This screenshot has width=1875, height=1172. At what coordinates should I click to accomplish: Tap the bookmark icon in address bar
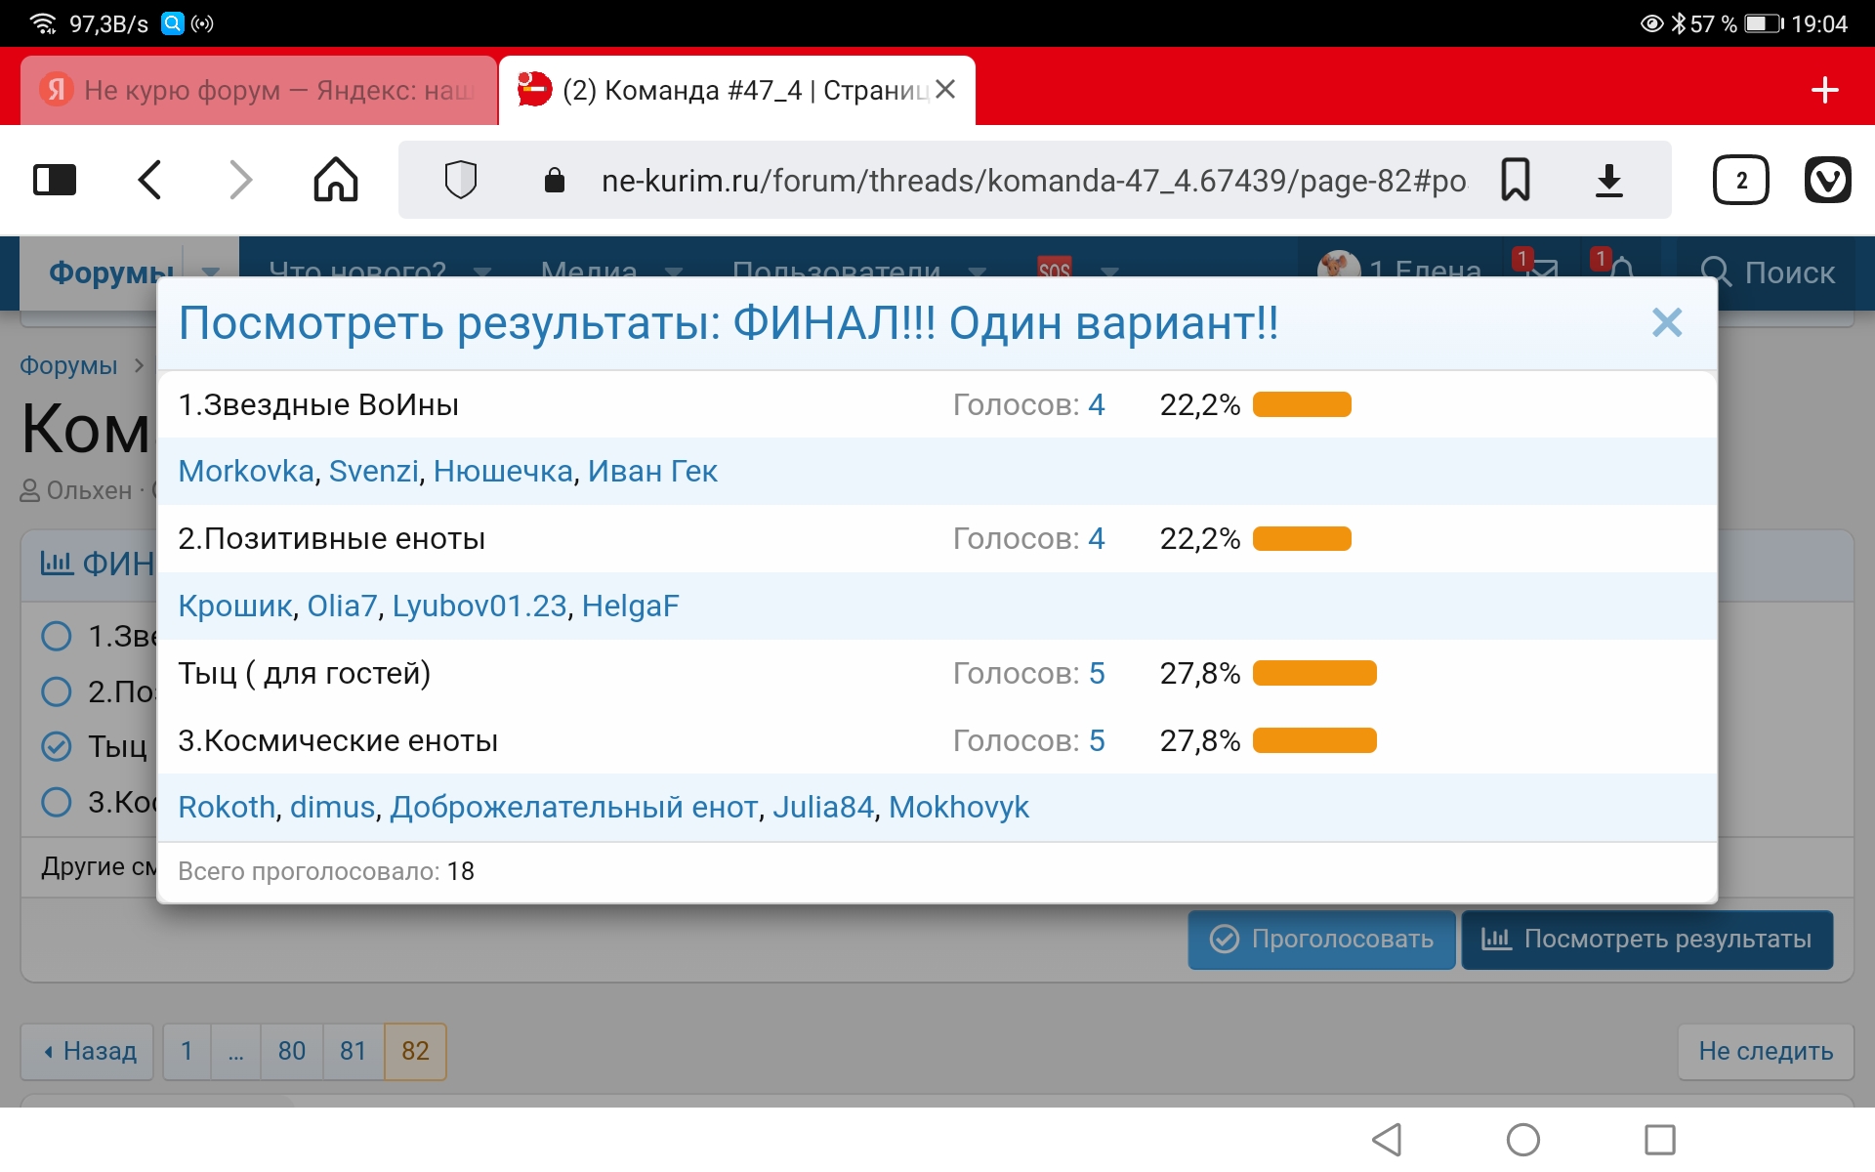point(1515,180)
